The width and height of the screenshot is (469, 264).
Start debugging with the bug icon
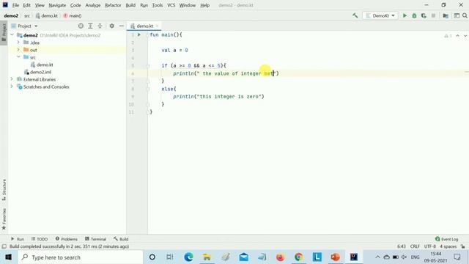(x=414, y=15)
